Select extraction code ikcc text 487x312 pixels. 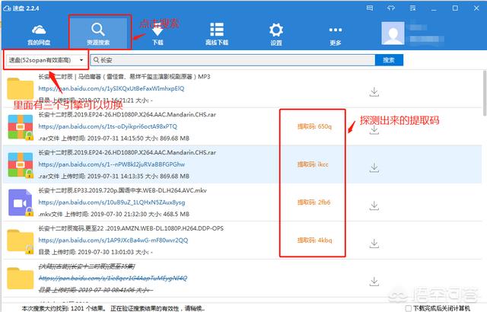click(313, 164)
